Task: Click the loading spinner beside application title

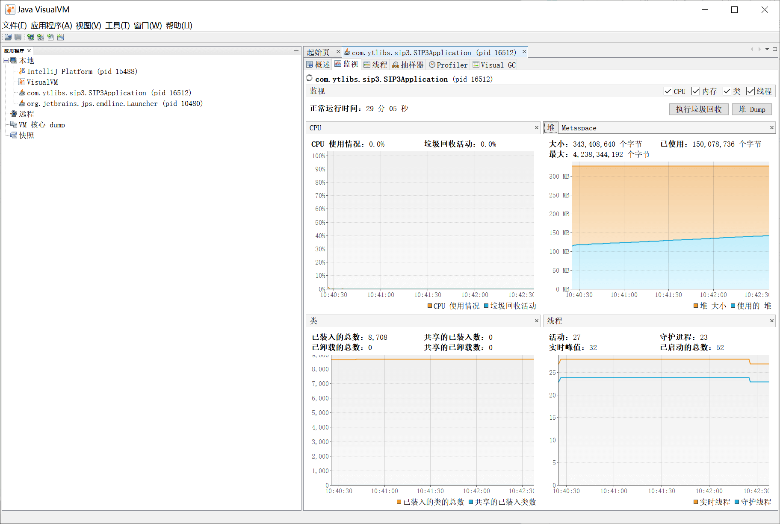Action: (x=310, y=78)
